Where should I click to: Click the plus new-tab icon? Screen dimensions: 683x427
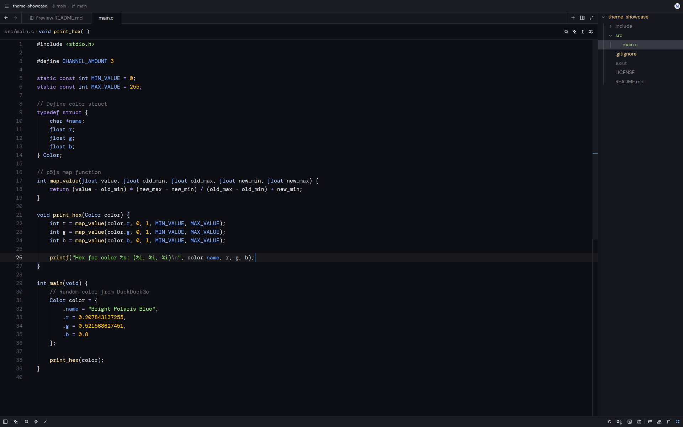573,18
